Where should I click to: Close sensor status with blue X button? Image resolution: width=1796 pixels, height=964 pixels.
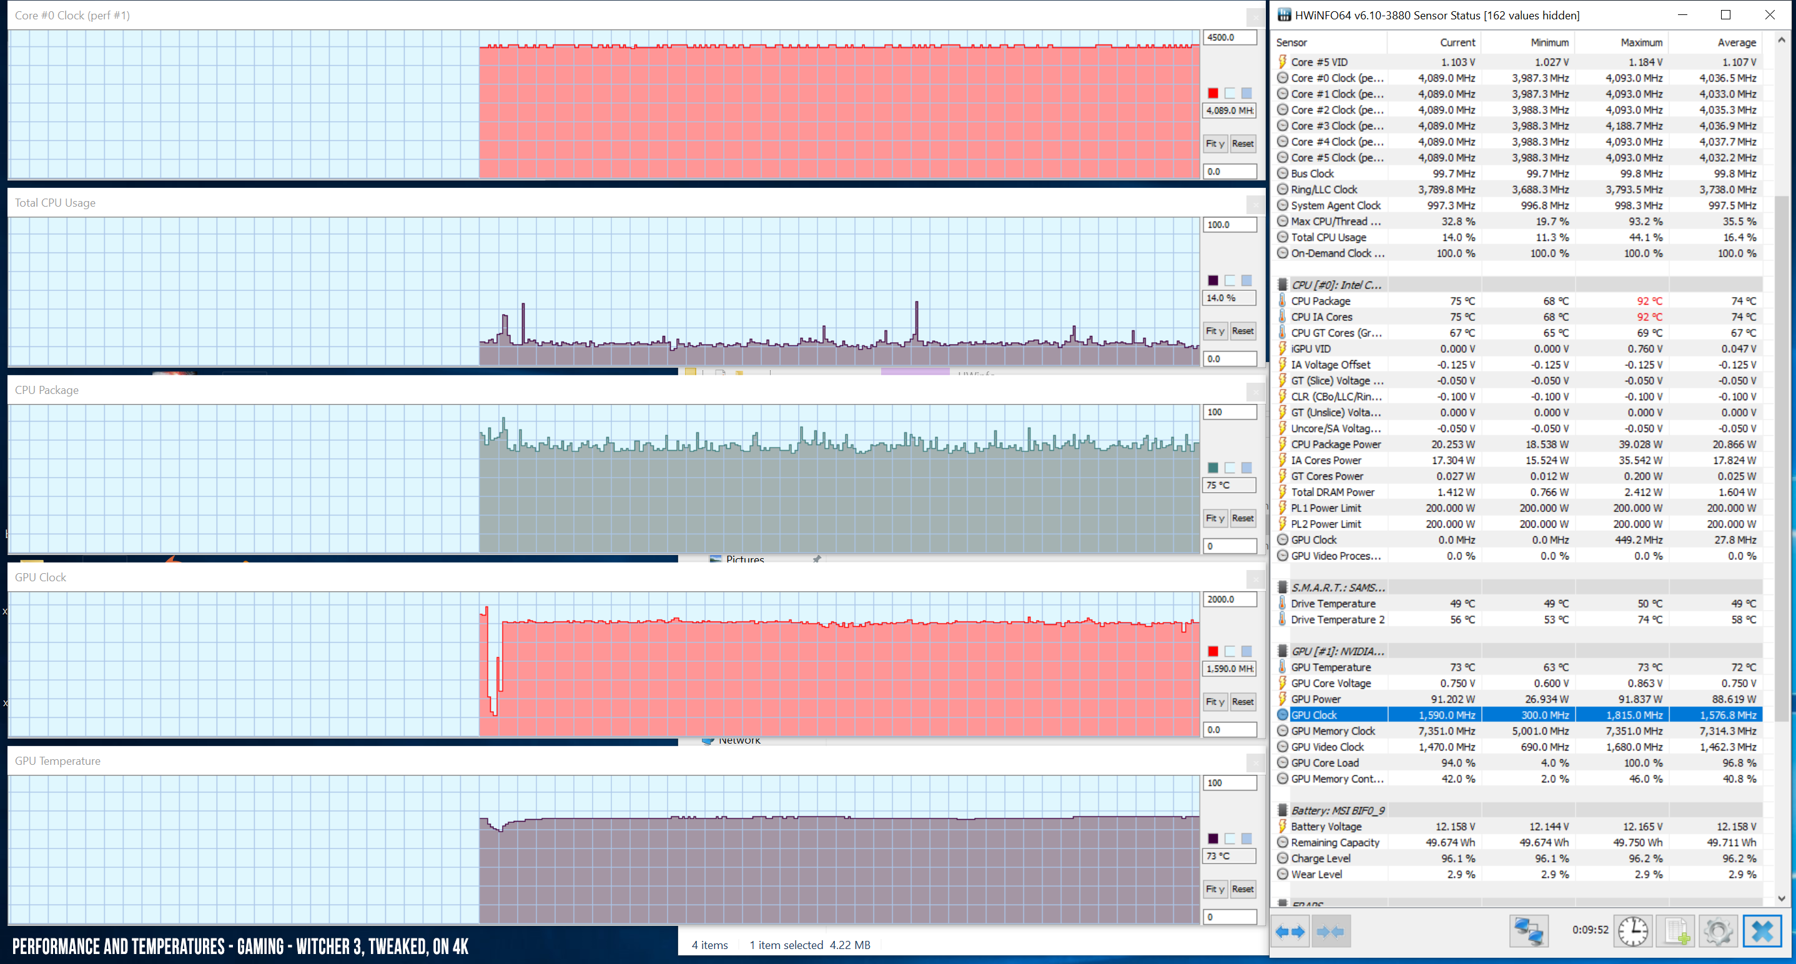(1762, 932)
